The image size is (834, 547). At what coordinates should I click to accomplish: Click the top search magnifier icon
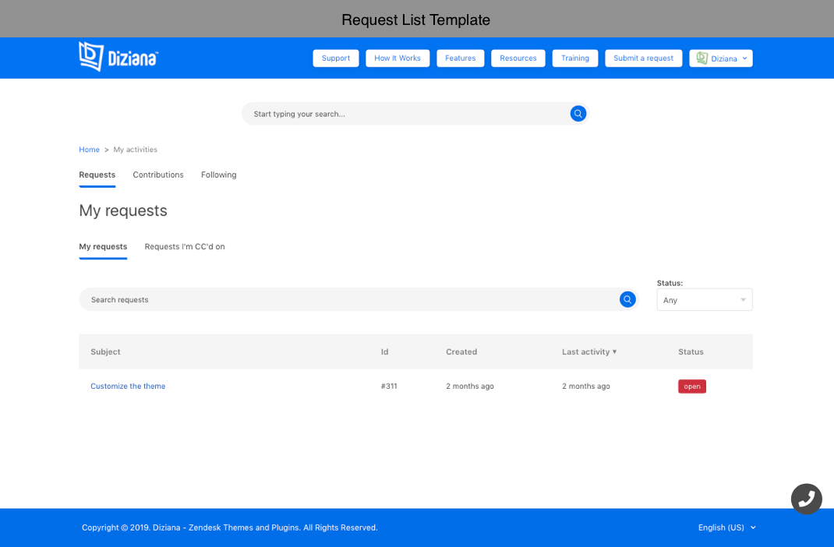click(578, 114)
